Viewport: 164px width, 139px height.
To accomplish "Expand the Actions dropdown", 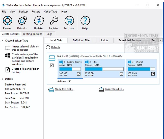I will click(64, 81).
